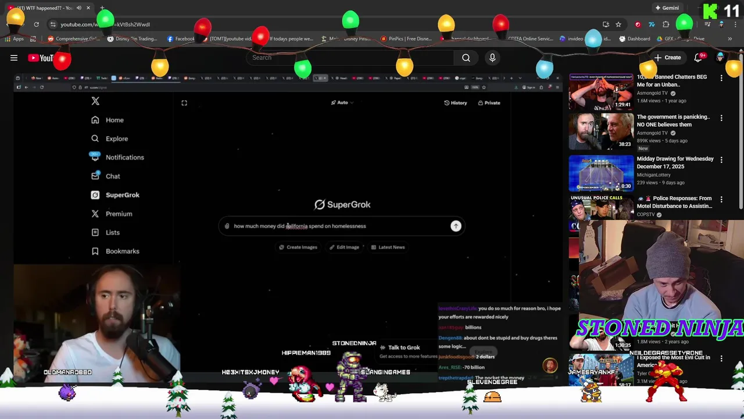This screenshot has width=744, height=419.
Task: Open Explore in X sidebar
Action: coord(109,139)
